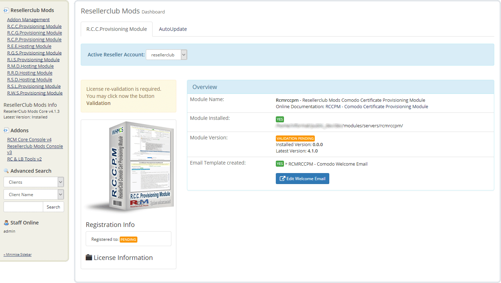The height and width of the screenshot is (283, 501).
Task: Click the RCMRCCPM Comodo Welcome Email text
Action: pyautogui.click(x=328, y=164)
